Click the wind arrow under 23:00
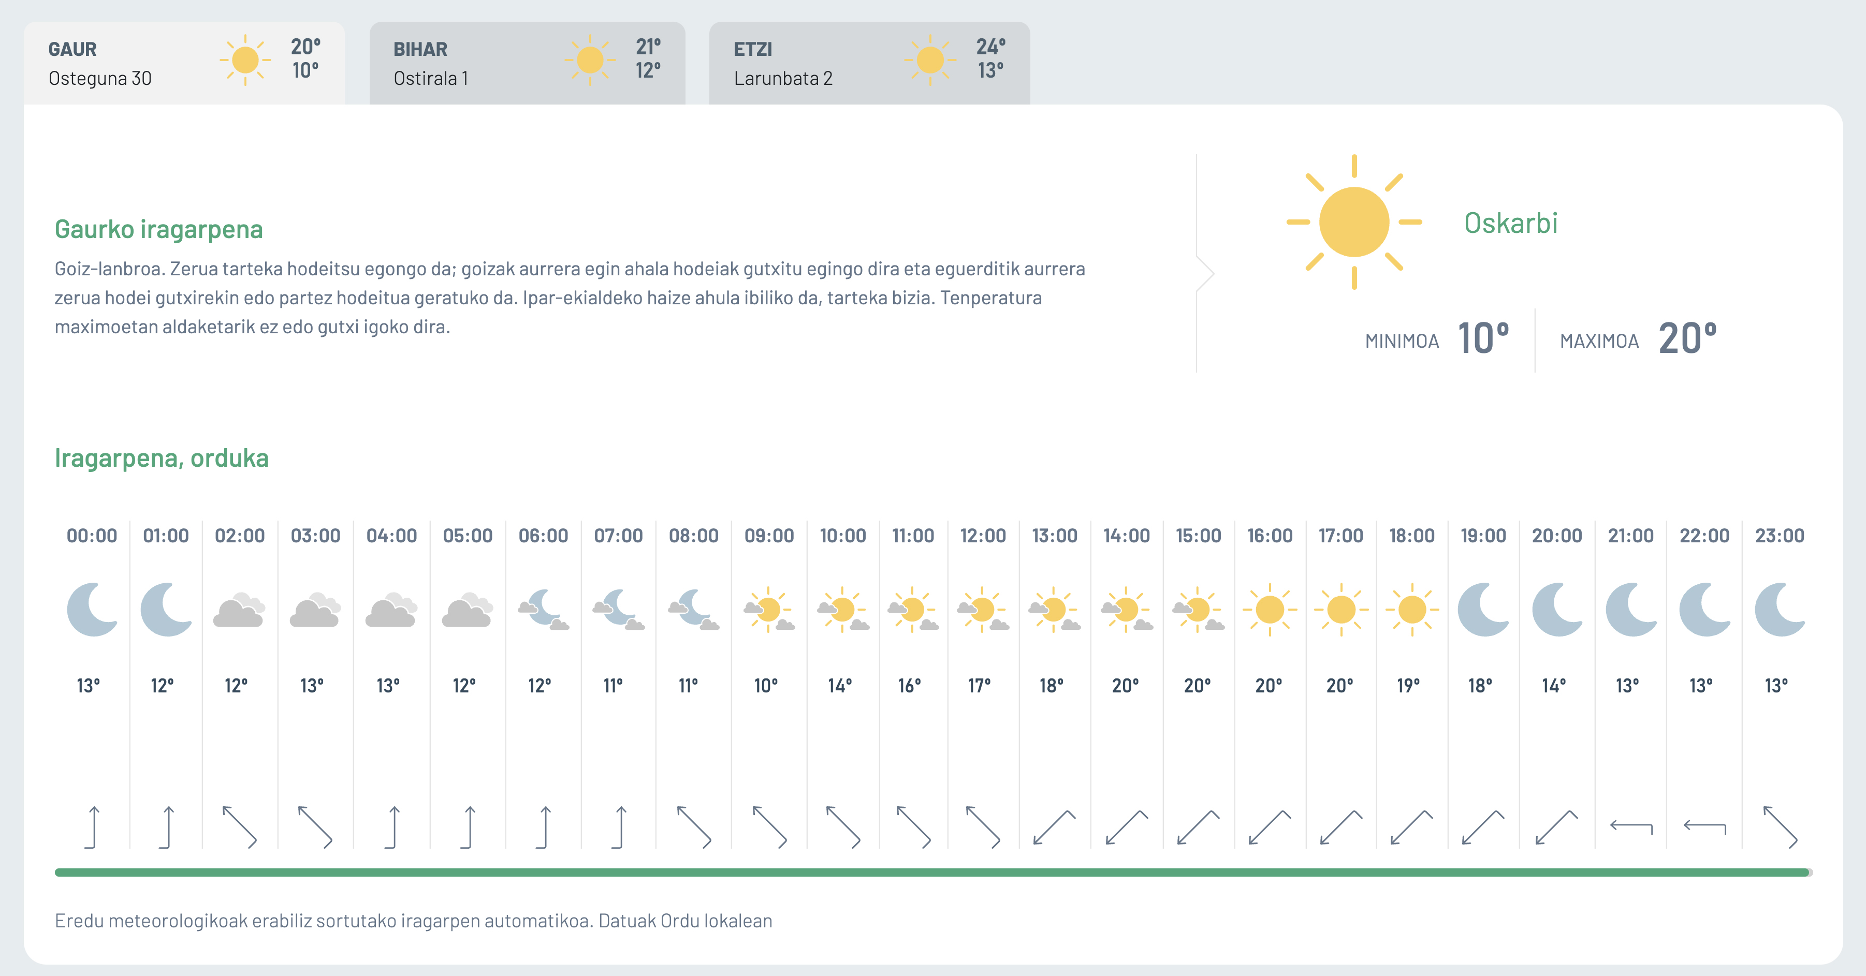1866x976 pixels. [x=1780, y=827]
